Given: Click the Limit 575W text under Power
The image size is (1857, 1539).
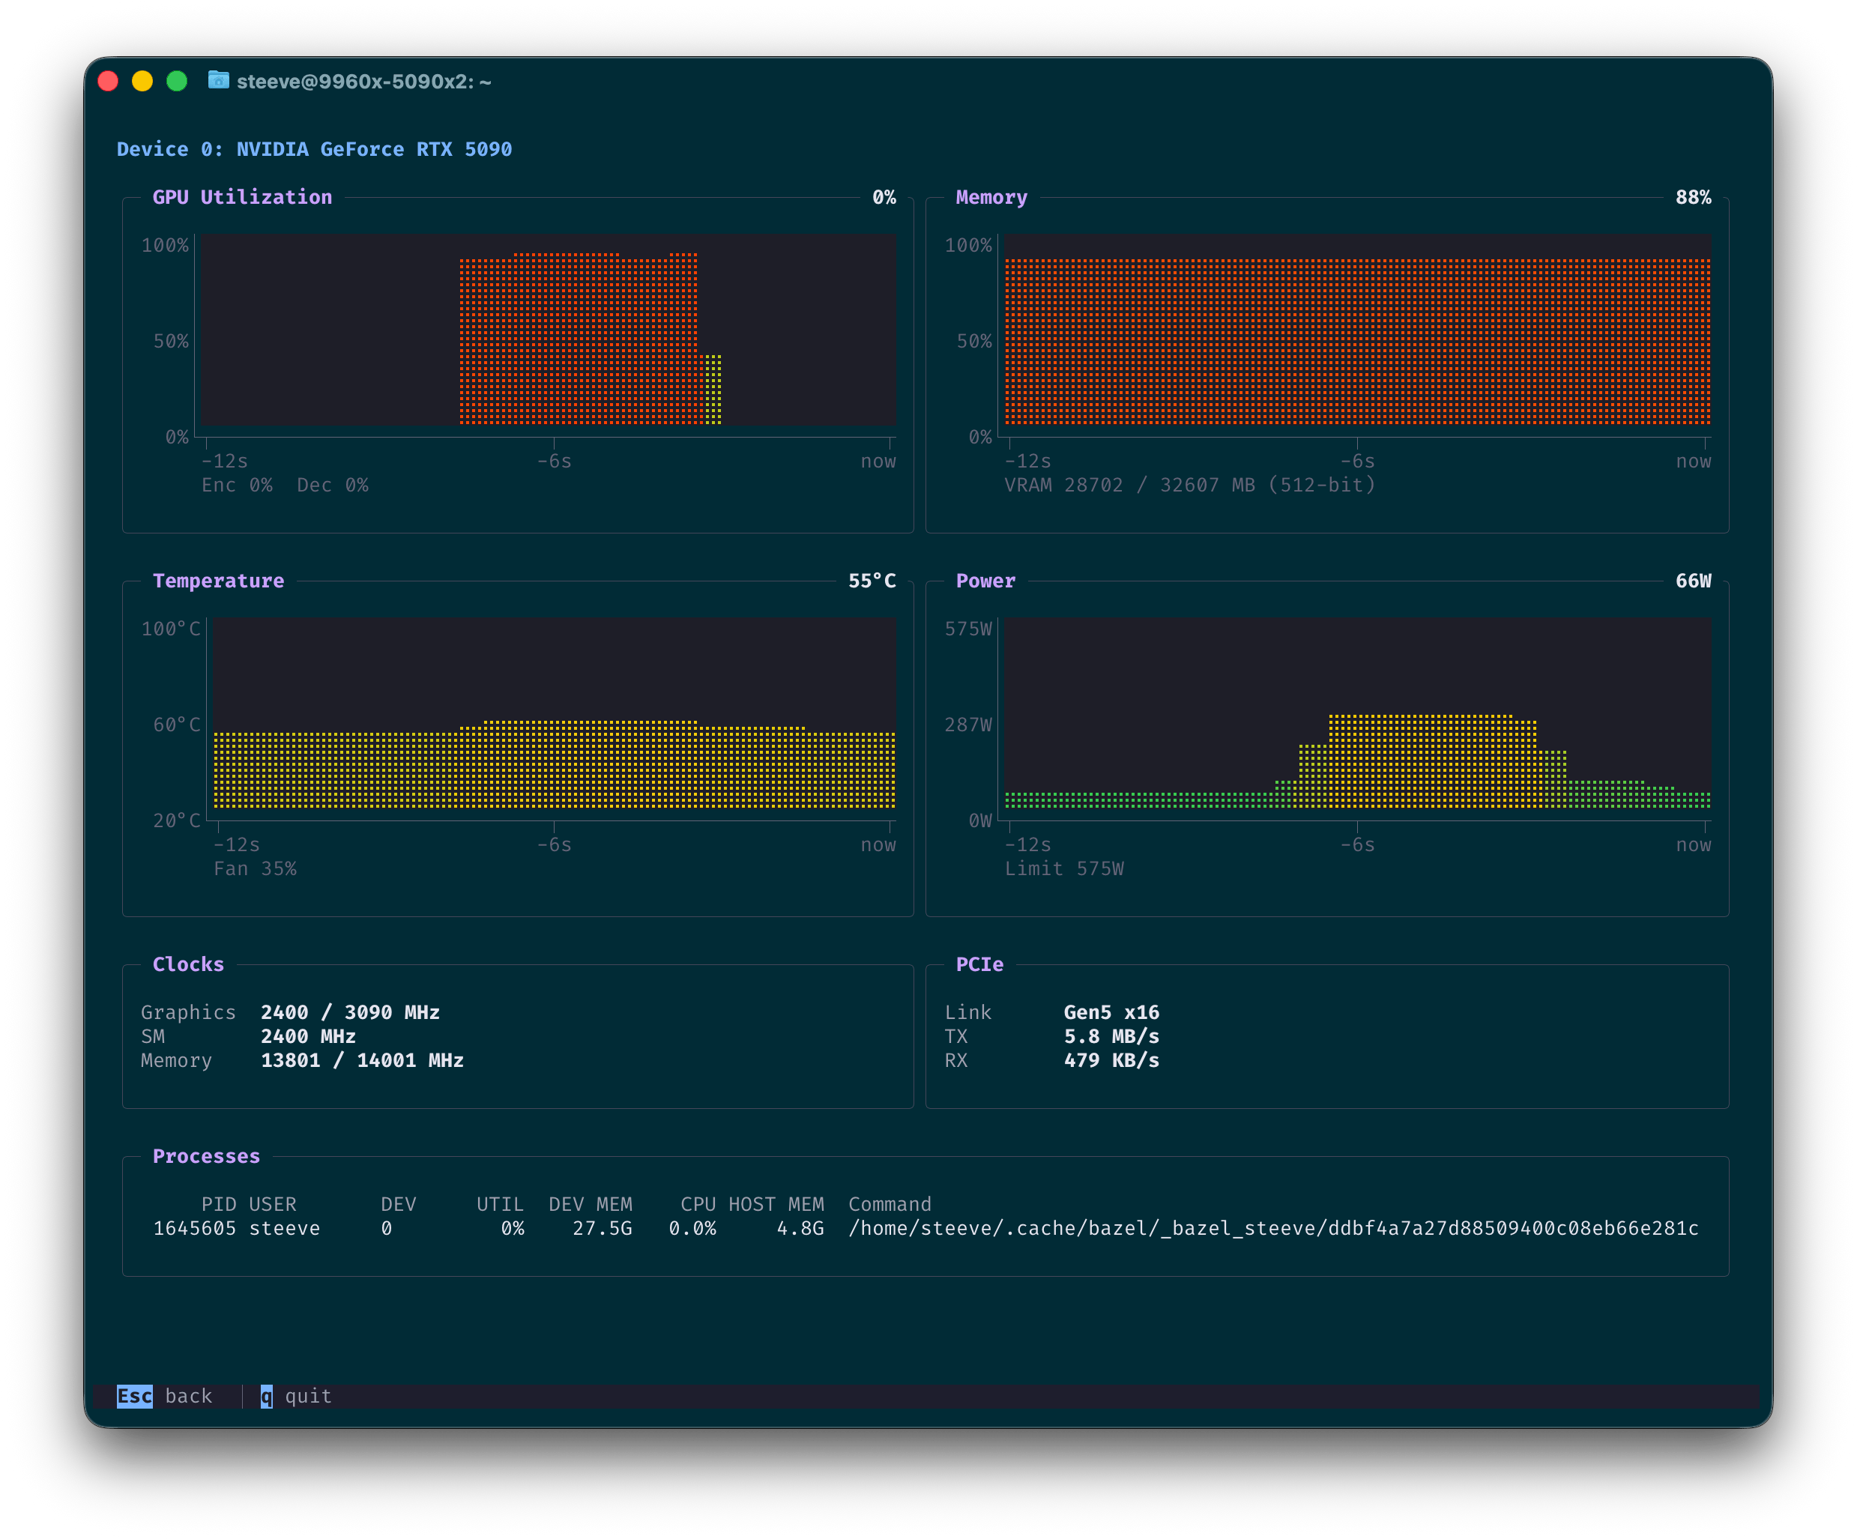Looking at the screenshot, I should tap(1064, 869).
